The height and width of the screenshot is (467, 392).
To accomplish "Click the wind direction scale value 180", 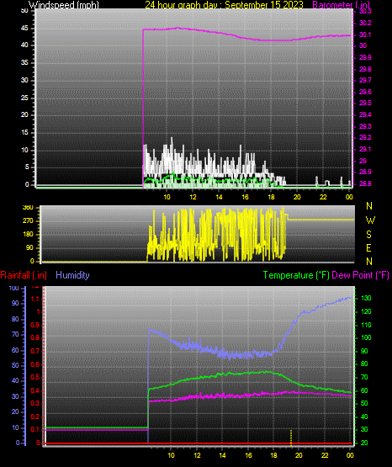I will pyautogui.click(x=28, y=235).
